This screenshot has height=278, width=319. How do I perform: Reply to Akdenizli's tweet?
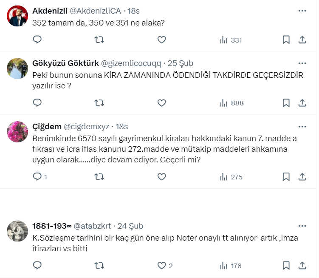37,40
